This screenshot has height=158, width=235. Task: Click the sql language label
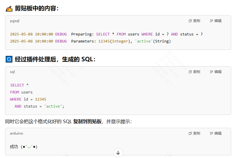[x=12, y=72]
